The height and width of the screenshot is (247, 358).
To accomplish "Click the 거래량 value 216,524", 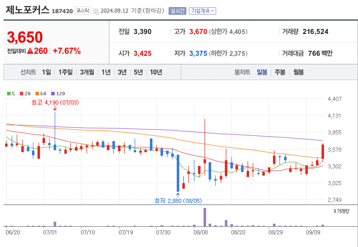I will [315, 31].
